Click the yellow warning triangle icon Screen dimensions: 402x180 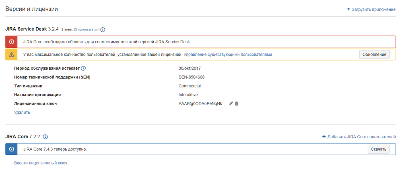pos(11,55)
